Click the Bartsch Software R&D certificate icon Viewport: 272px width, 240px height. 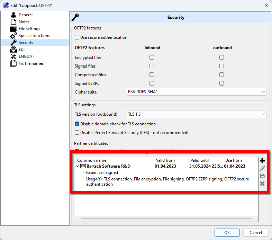(83, 166)
